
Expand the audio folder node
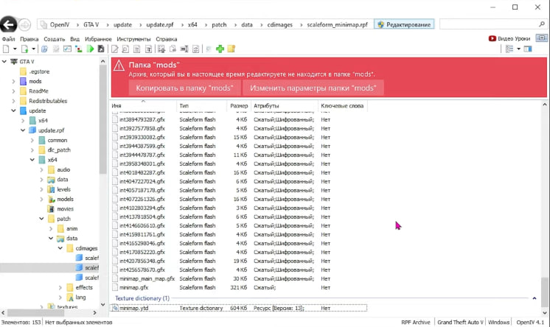pyautogui.click(x=42, y=169)
